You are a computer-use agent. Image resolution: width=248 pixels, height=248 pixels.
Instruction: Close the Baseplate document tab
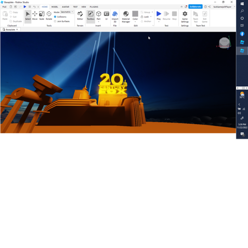tap(17, 30)
